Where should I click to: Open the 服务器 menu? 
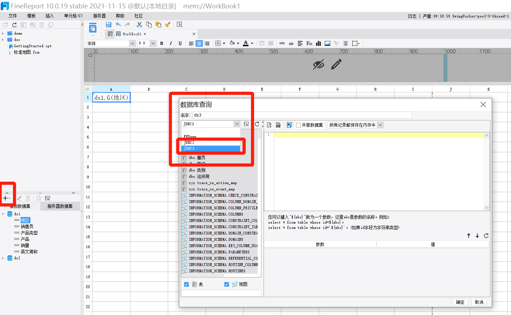[99, 16]
